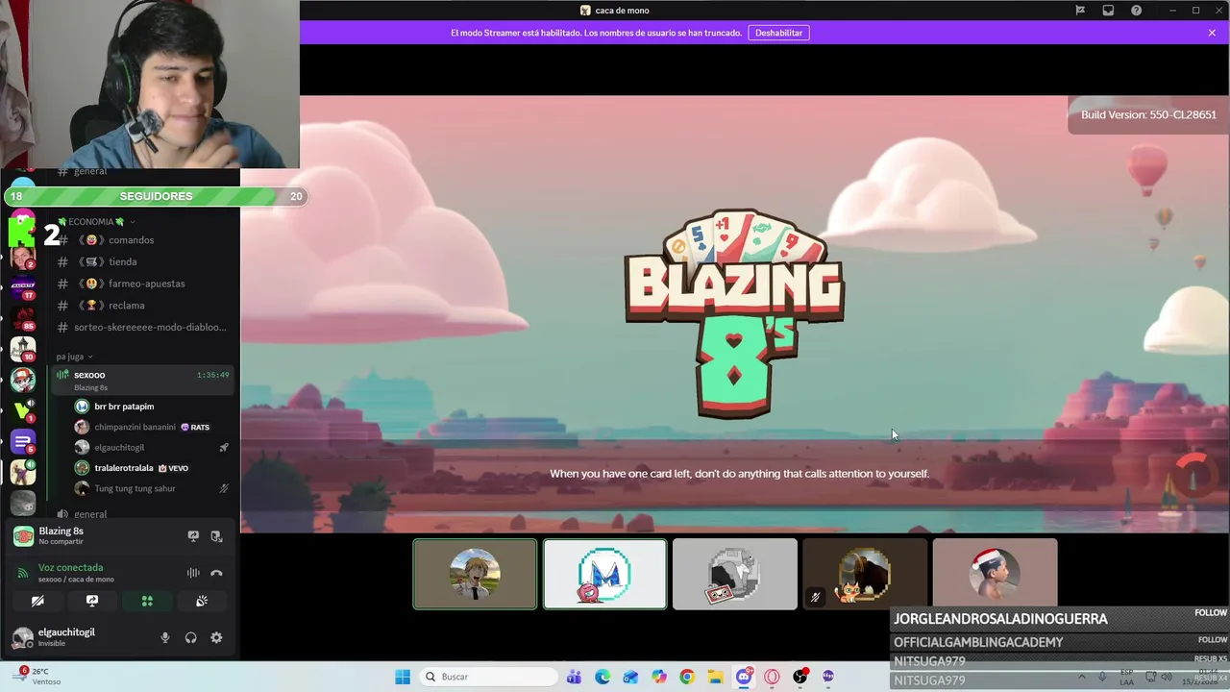1230x692 pixels.
Task: Deafen with the headphones icon
Action: [x=190, y=637]
